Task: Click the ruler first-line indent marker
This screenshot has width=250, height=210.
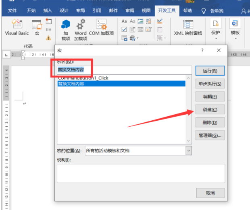Action: coord(23,52)
